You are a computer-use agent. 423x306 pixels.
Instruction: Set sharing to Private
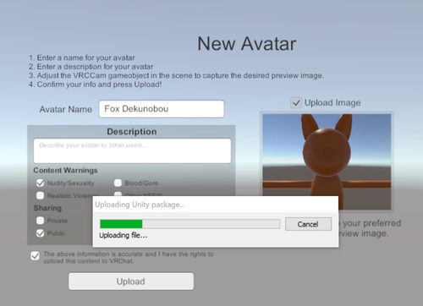[x=40, y=221]
